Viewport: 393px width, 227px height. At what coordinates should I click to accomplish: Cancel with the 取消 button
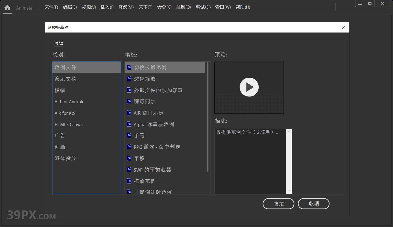click(x=314, y=204)
